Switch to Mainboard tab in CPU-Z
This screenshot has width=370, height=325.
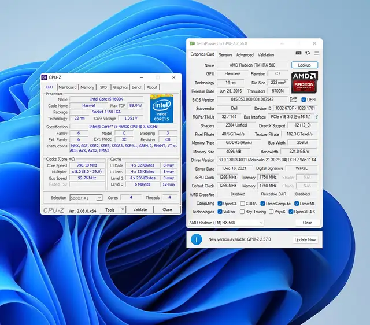pos(68,87)
